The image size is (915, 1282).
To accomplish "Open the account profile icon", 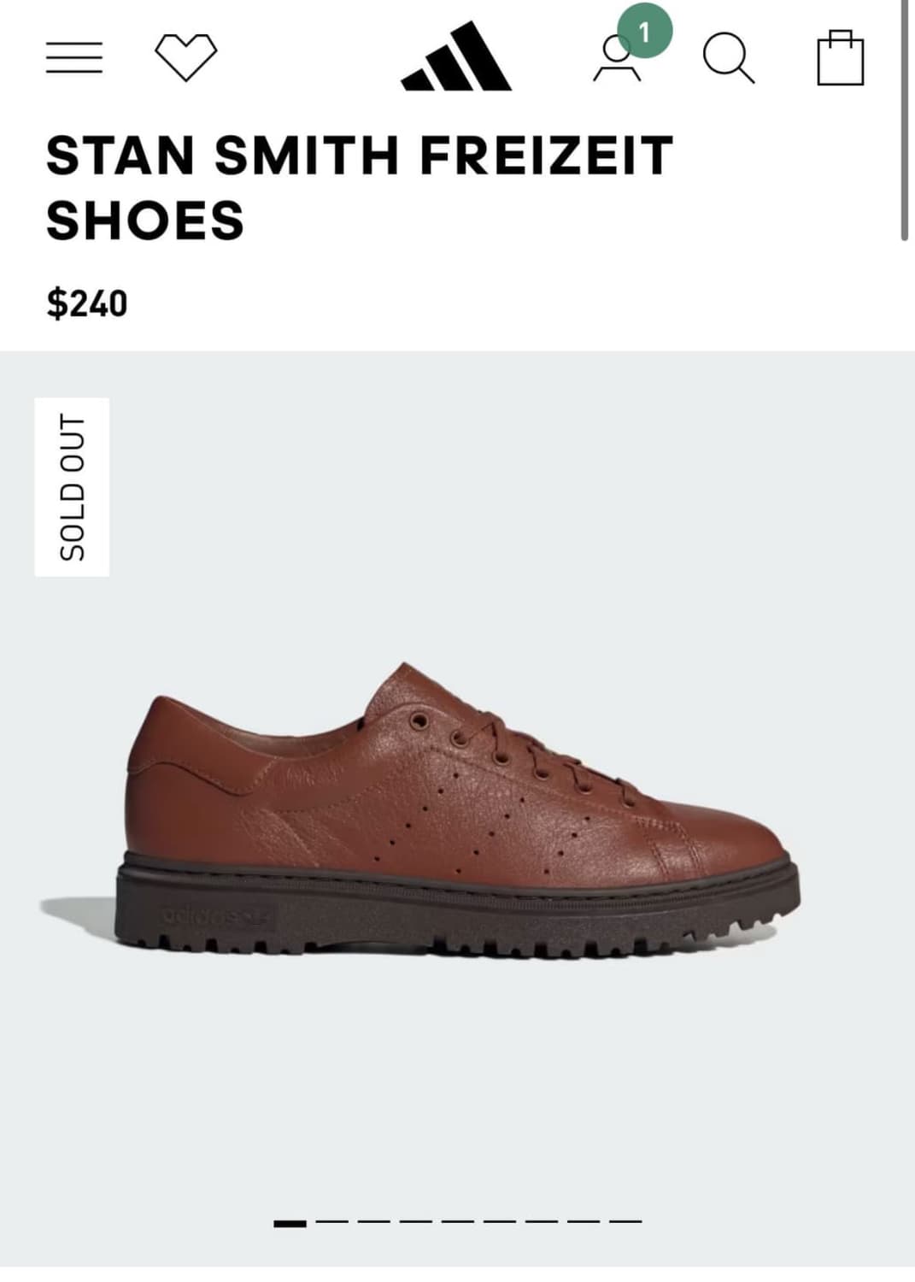I will [x=617, y=59].
